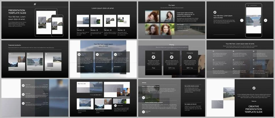Click the image above Title here - 02
Screen dimensions: 275x118
97,21
